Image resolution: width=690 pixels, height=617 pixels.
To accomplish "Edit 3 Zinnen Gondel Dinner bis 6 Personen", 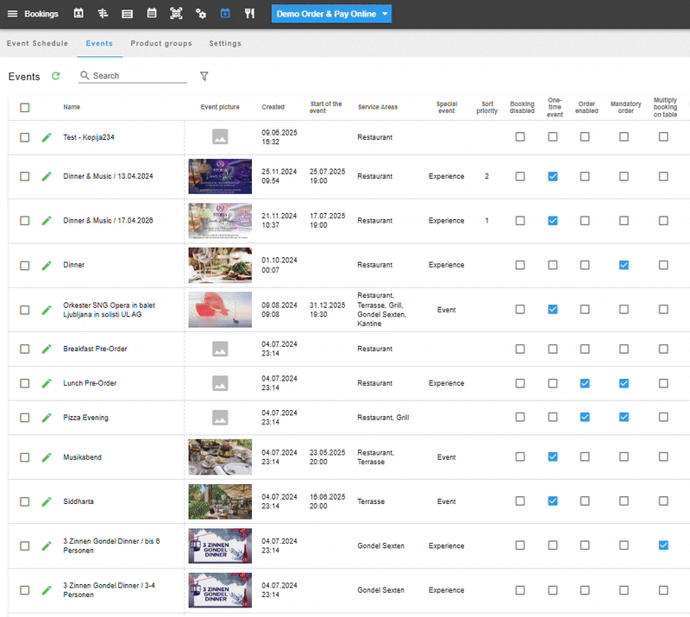I will click(x=47, y=546).
